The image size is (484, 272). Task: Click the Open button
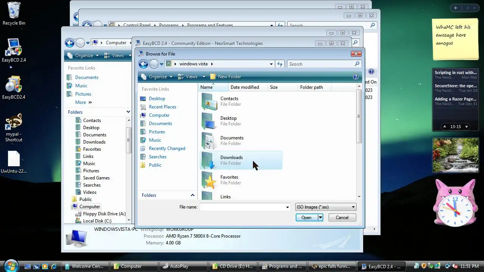click(x=307, y=218)
